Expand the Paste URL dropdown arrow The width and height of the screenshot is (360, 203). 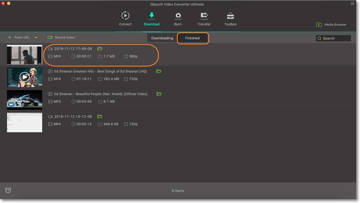(x=36, y=38)
